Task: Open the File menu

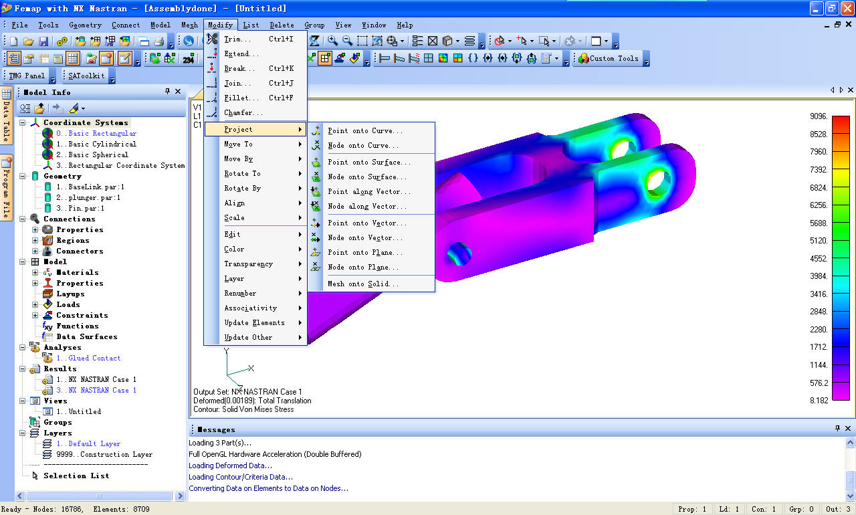Action: tap(19, 25)
